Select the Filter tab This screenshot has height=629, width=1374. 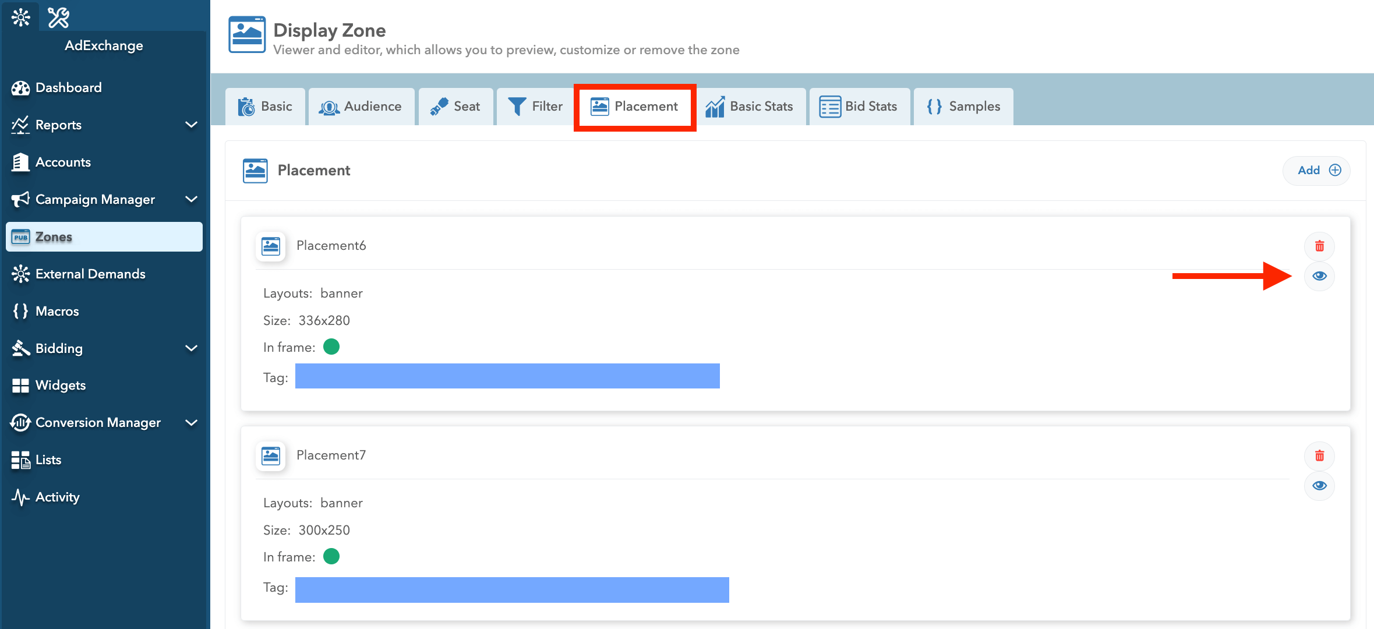coord(535,106)
